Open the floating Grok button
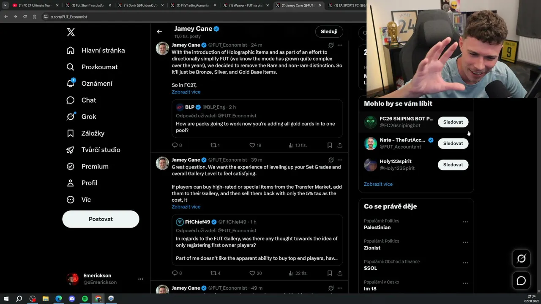Viewport: 541px width, 304px height. coord(521,259)
